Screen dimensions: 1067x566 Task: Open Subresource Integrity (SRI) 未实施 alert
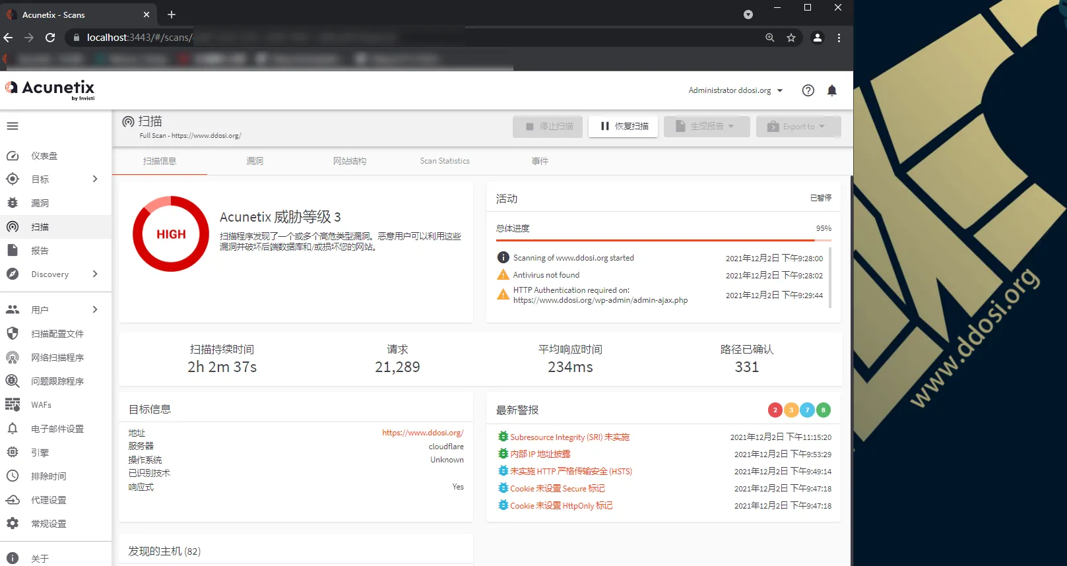coord(569,437)
